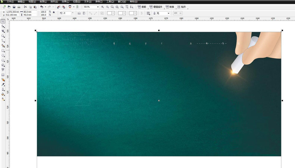
Task: Toggle the options checklist icon
Action: click(78, 7)
